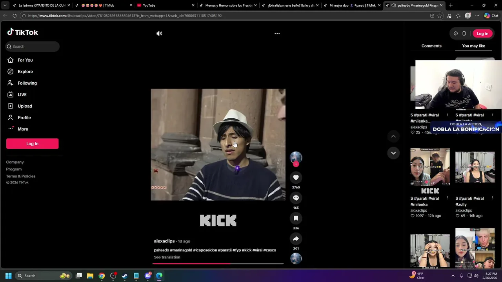Image resolution: width=502 pixels, height=282 pixels.
Task: Open the browser media control icon
Action: (449, 16)
